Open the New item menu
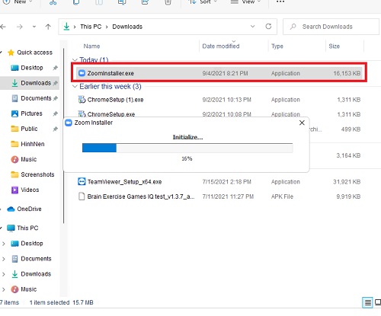 click(18, 2)
